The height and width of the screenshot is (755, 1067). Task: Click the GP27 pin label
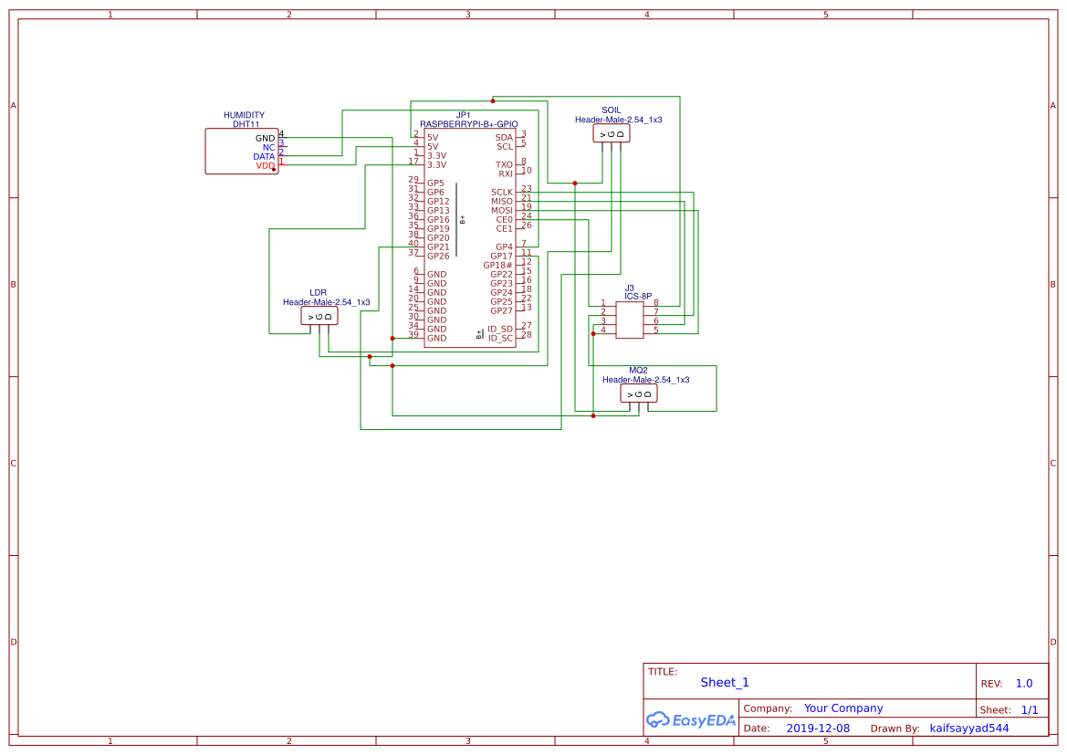501,311
